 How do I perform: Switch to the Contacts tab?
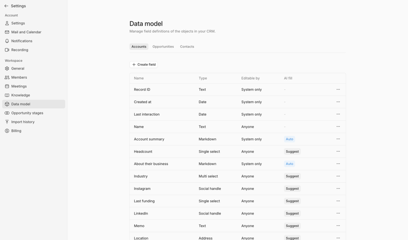187,46
